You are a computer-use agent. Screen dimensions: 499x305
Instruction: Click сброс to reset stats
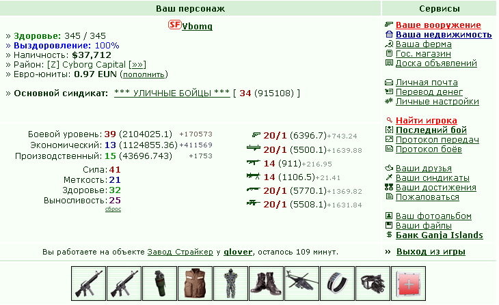(113, 209)
